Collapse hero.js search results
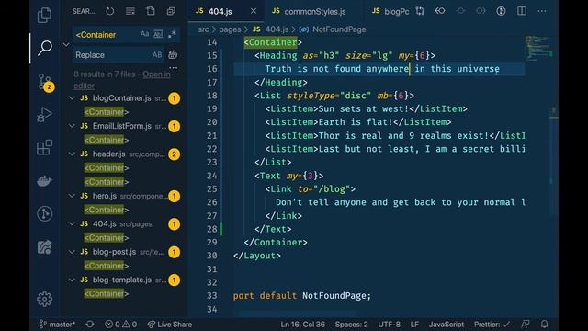Screen dimensions: 588x331 click(72, 196)
